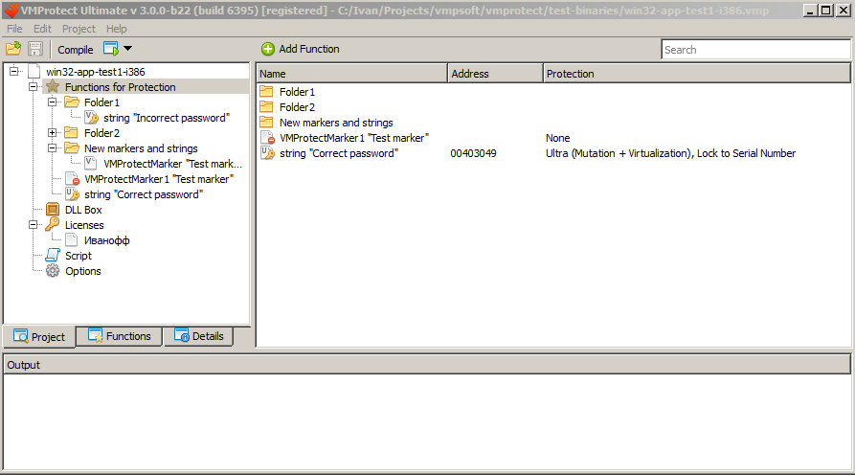The width and height of the screenshot is (855, 475).
Task: Click the Functions for Protection star icon
Action: (x=53, y=87)
